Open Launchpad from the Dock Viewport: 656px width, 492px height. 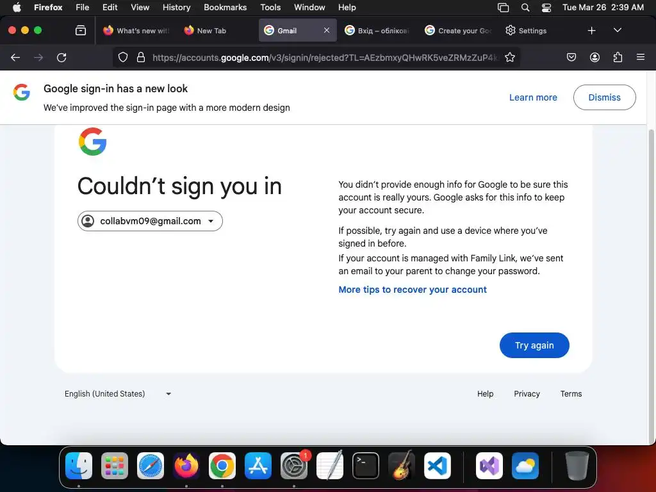(115, 466)
